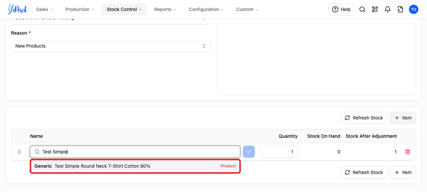Select Test Simple Round Neck T-Shirt suggestion
This screenshot has height=192, width=427.
pos(135,166)
